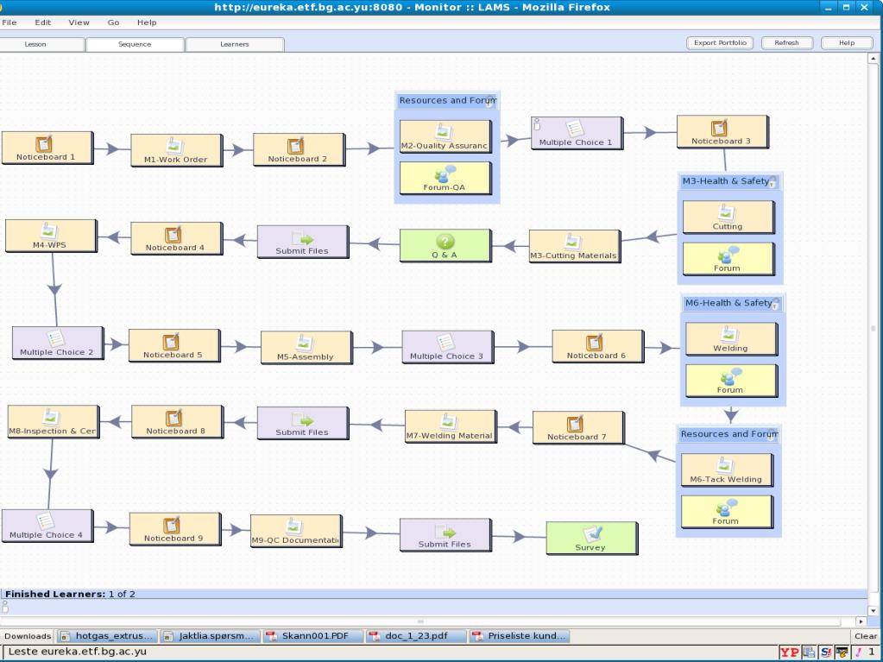Open the Noticeboard 1 activity icon
Viewport: 883px width, 662px height.
click(43, 144)
